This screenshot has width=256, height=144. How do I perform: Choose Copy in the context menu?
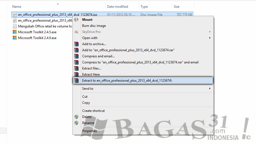coord(86,103)
